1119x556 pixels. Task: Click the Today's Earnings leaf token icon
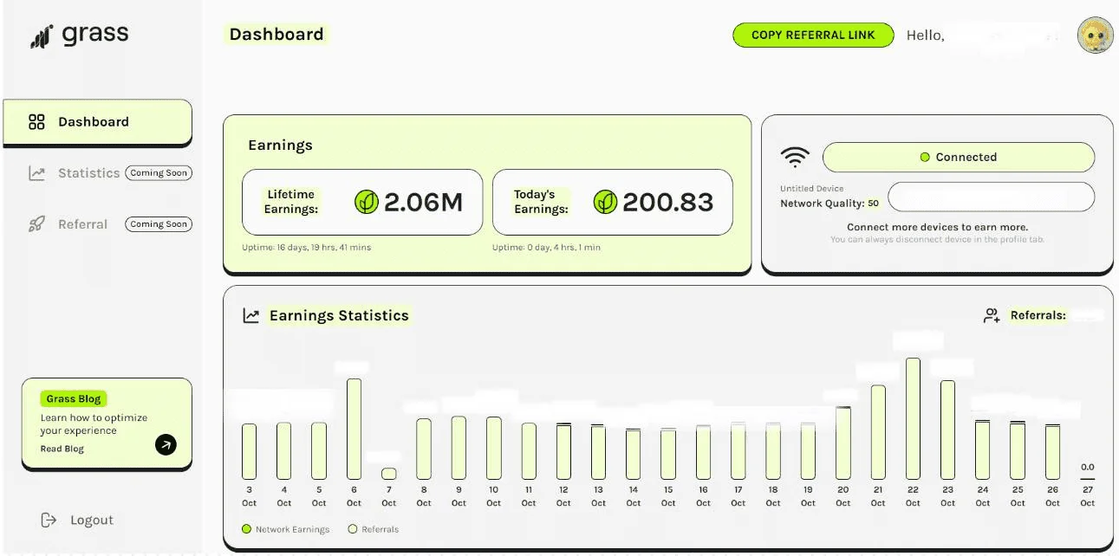tap(605, 203)
